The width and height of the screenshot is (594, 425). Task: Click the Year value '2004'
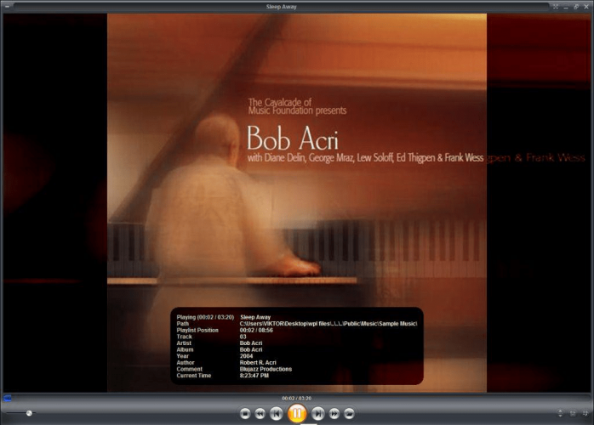coord(246,356)
